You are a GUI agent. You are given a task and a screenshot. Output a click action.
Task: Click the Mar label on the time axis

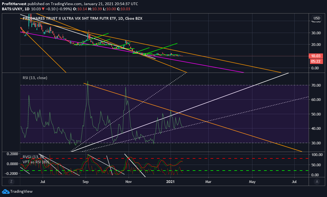tap(209, 182)
